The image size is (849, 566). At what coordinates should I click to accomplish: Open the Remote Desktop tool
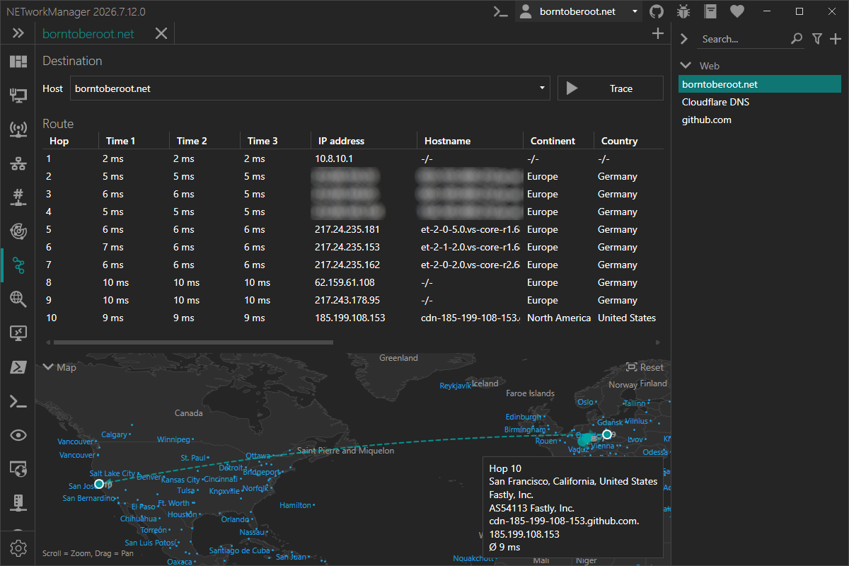[18, 333]
